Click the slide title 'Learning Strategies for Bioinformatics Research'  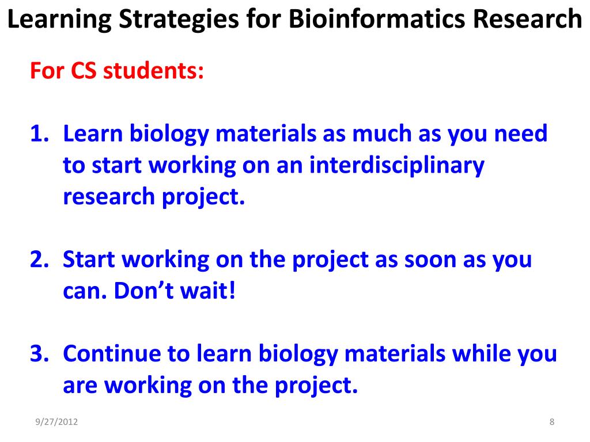[x=294, y=19]
